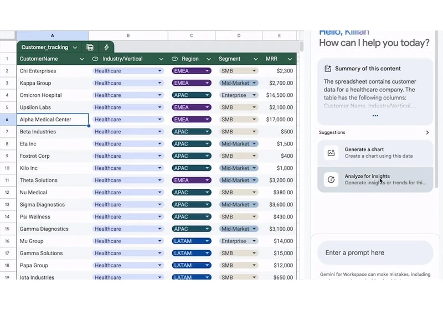Screen dimensions: 443x310
Task: Open the LATAM region dropdown for Mu Group
Action: pyautogui.click(x=207, y=241)
